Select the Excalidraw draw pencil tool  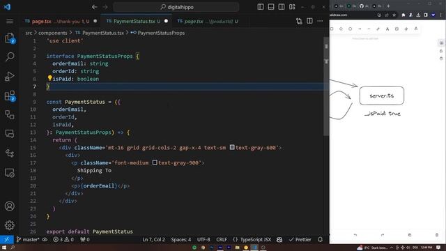pos(378,29)
